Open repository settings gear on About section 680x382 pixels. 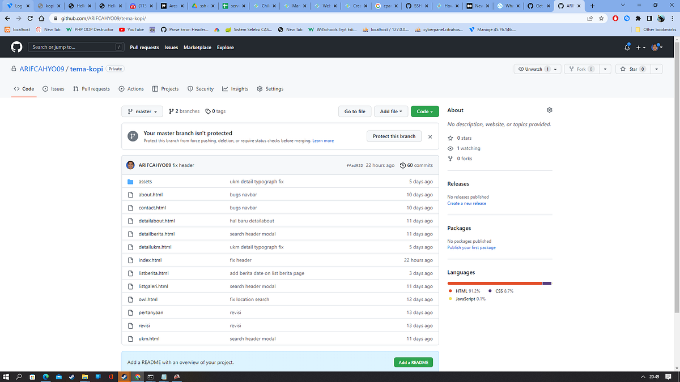(x=549, y=110)
